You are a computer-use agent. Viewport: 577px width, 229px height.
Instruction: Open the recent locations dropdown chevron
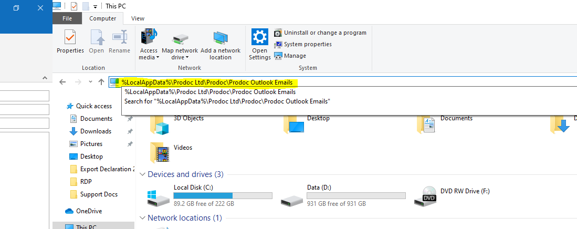click(x=90, y=82)
